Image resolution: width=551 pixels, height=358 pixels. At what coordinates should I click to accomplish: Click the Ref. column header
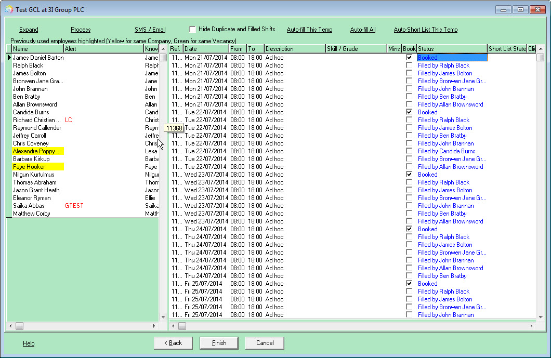click(176, 49)
